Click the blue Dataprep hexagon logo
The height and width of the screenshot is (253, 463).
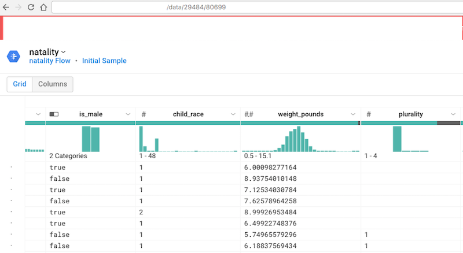pyautogui.click(x=13, y=57)
